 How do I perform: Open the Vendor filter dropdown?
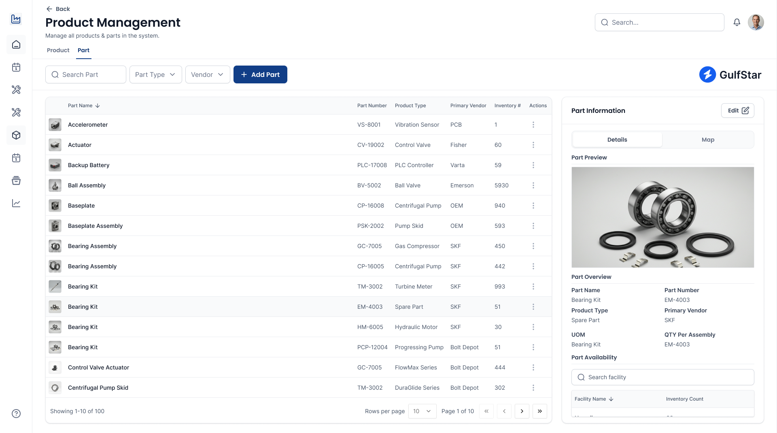(207, 74)
